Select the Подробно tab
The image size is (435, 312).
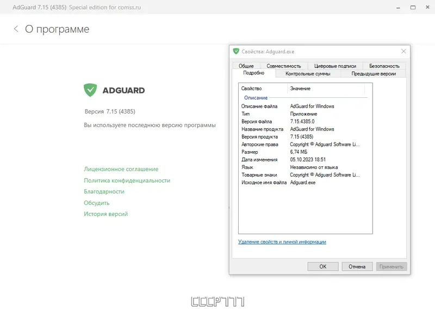pos(253,73)
